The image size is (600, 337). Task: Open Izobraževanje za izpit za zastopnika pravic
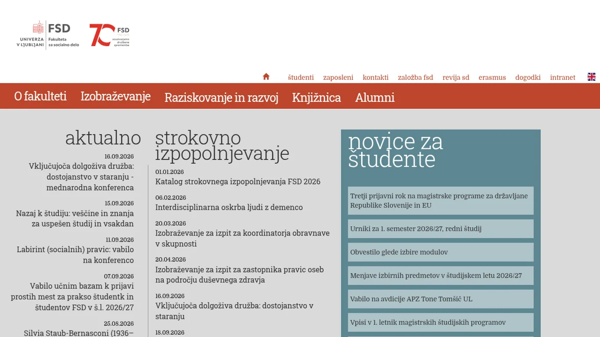(239, 275)
